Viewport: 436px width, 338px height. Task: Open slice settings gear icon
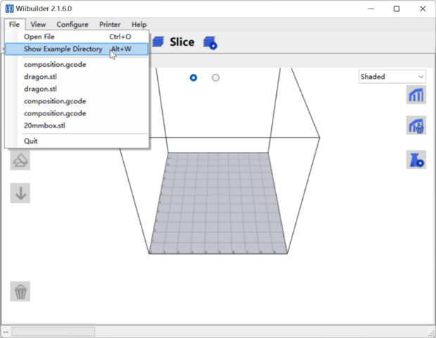[210, 43]
